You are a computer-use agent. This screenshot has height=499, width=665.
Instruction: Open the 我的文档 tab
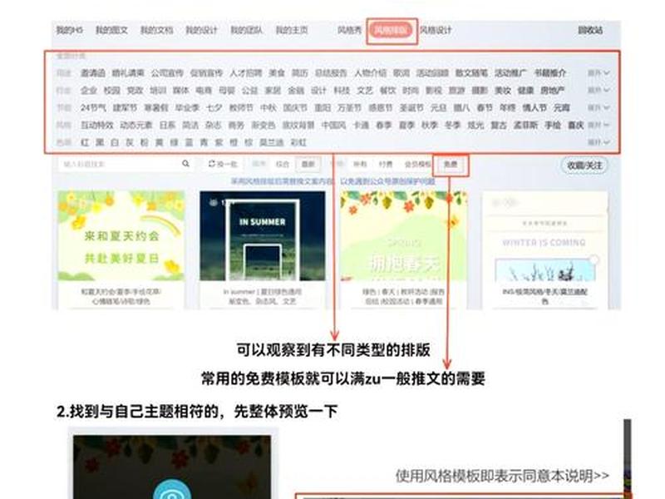156,30
